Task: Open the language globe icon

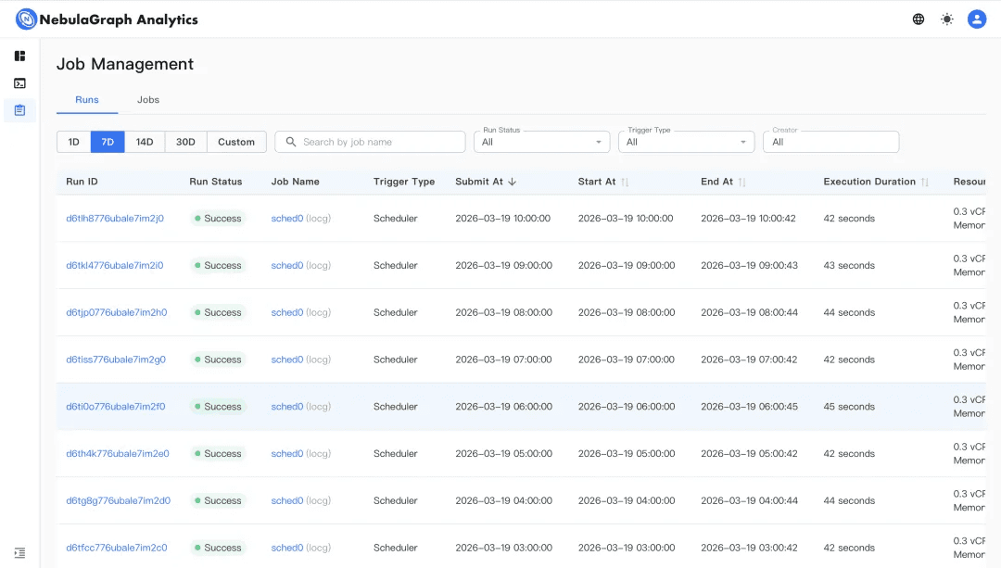Action: click(919, 19)
